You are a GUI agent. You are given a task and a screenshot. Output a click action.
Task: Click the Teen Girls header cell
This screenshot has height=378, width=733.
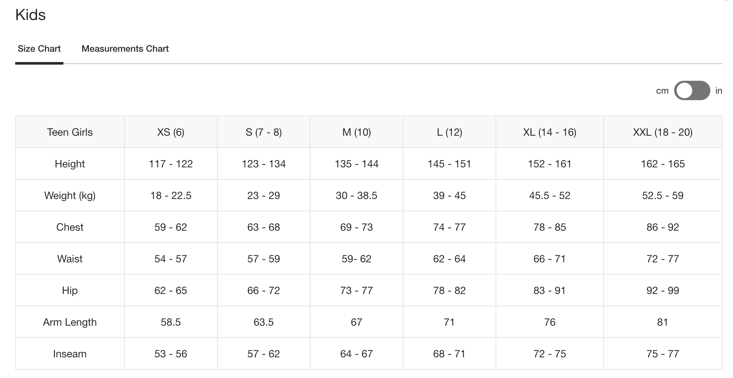pos(70,132)
